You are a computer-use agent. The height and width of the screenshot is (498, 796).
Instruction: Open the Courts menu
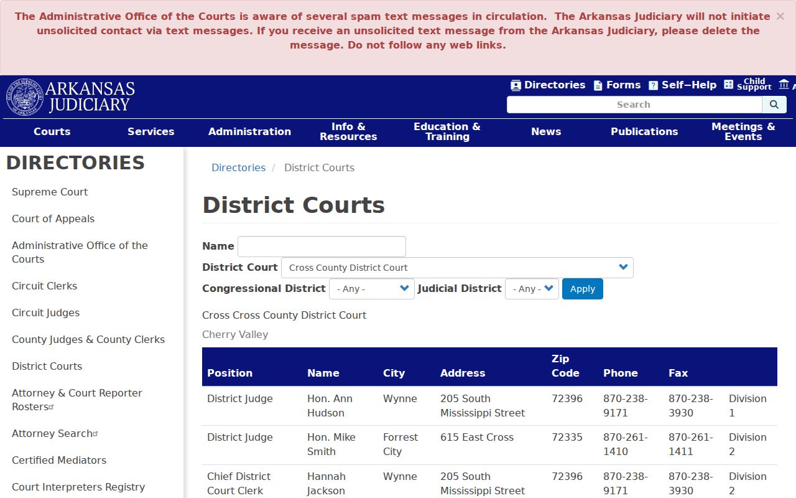(x=52, y=131)
